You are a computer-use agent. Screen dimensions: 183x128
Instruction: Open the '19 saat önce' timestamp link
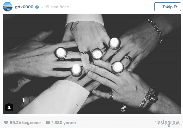coord(57,7)
